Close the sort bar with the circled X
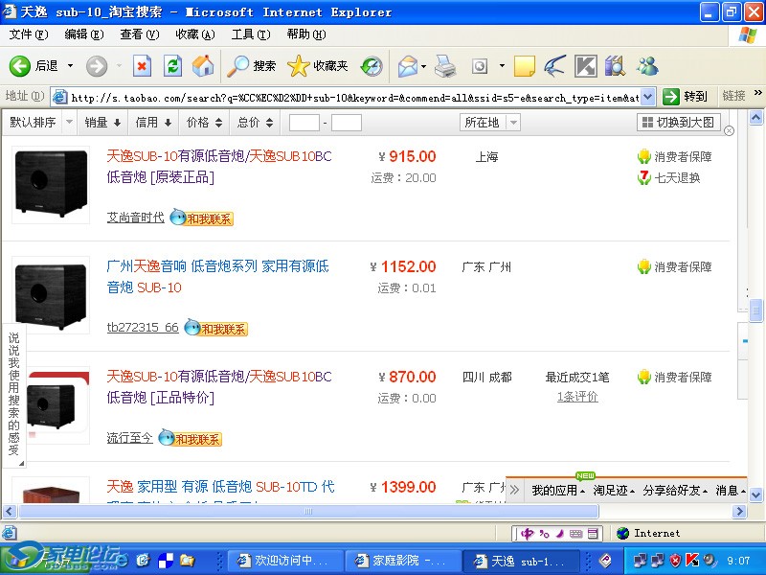The width and height of the screenshot is (766, 575). point(729,130)
